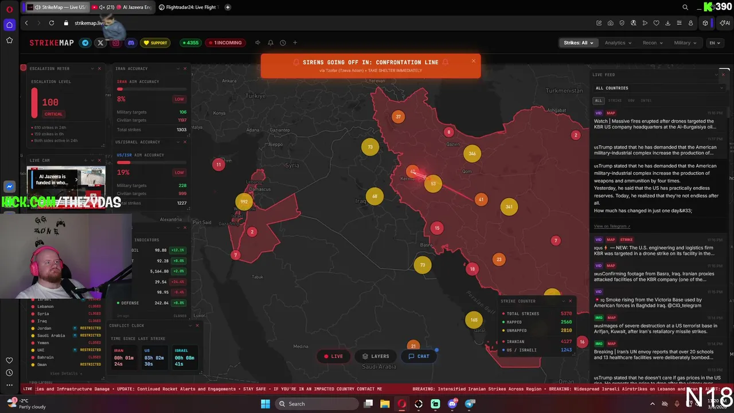Open StrikeMap's Instagram icon
734x413 pixels.
click(116, 42)
